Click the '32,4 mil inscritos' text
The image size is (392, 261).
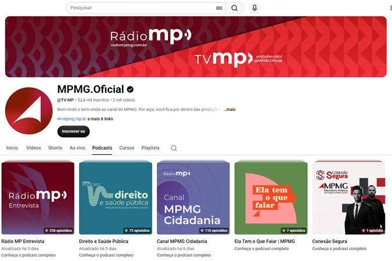point(93,100)
